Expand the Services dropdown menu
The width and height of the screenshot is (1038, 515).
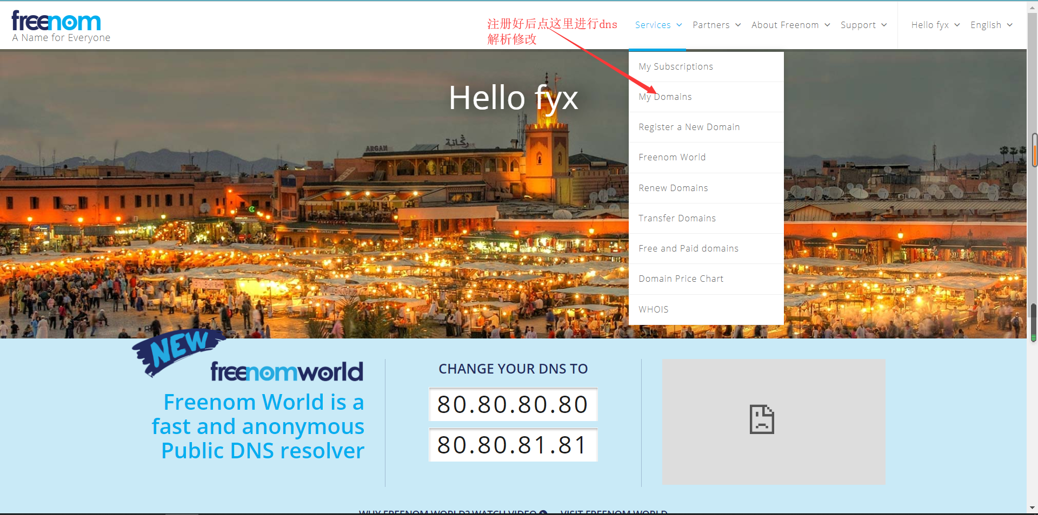point(658,25)
